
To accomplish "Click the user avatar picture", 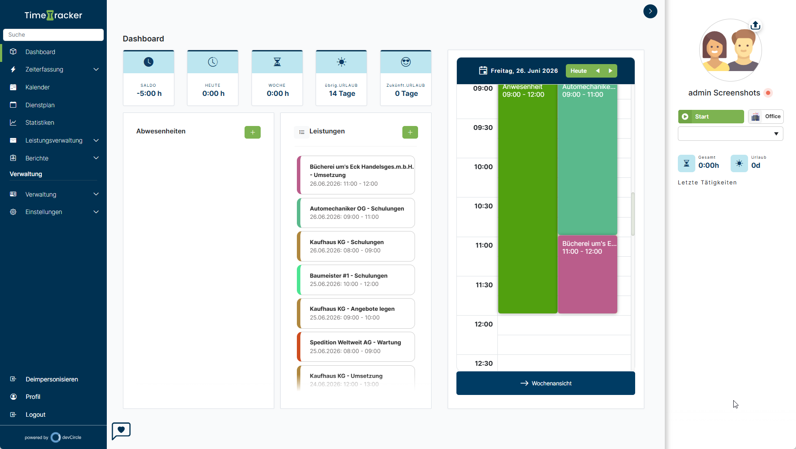I will click(731, 50).
